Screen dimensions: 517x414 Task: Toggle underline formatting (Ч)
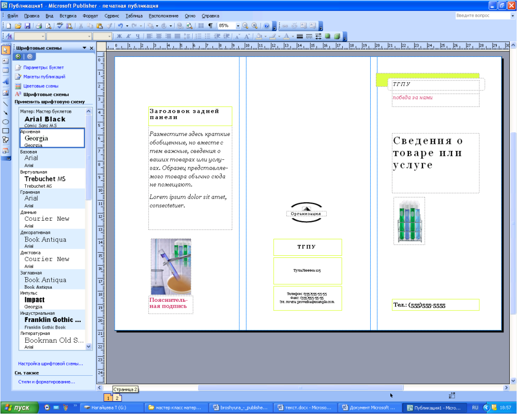click(138, 36)
